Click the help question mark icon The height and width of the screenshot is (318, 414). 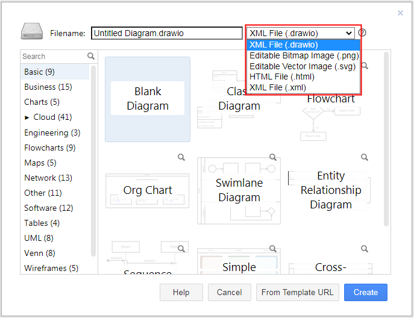[362, 33]
